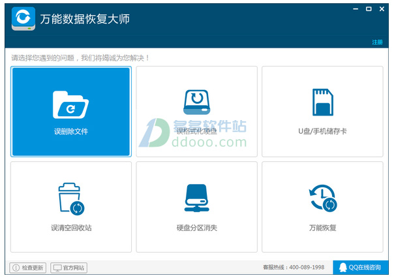This screenshot has width=394, height=278.
Task: Select the 误删除文件 label text
Action: tap(71, 131)
